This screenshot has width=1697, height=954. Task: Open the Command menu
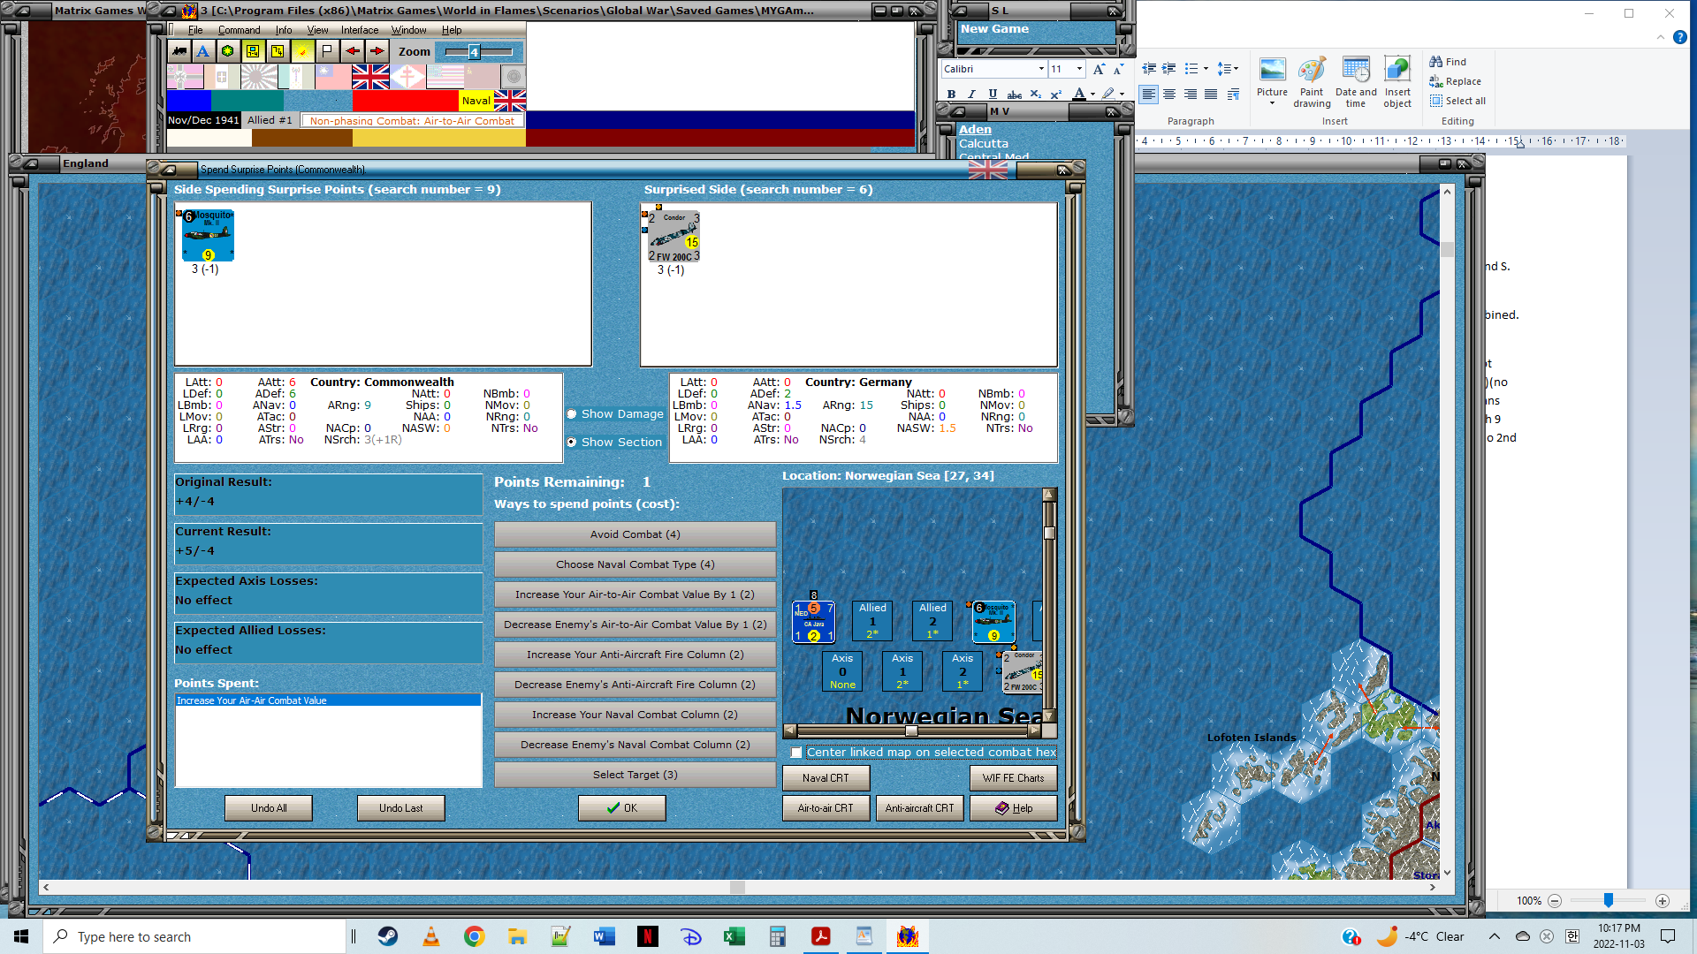coord(239,30)
